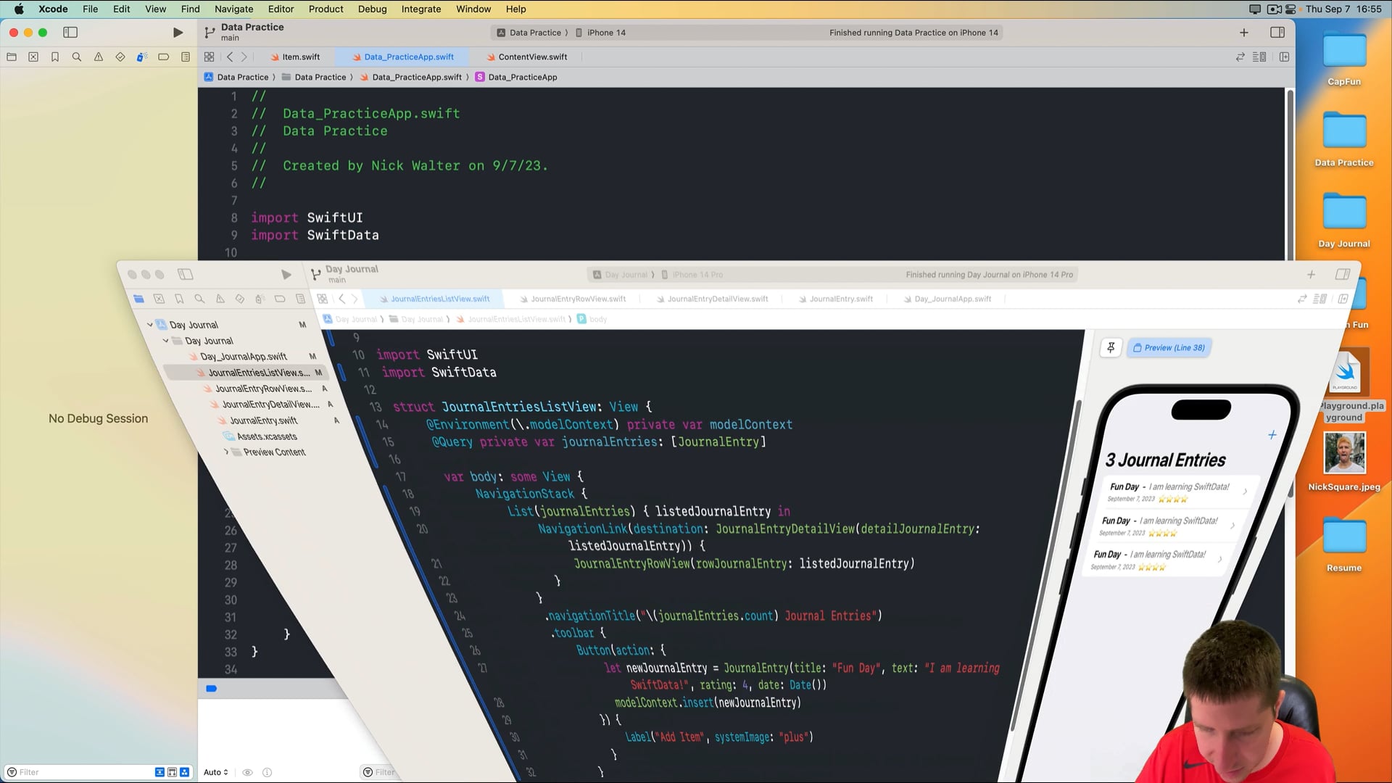
Task: Switch to JournalEntryDetailView.swift tab in Day Journal window
Action: point(711,299)
